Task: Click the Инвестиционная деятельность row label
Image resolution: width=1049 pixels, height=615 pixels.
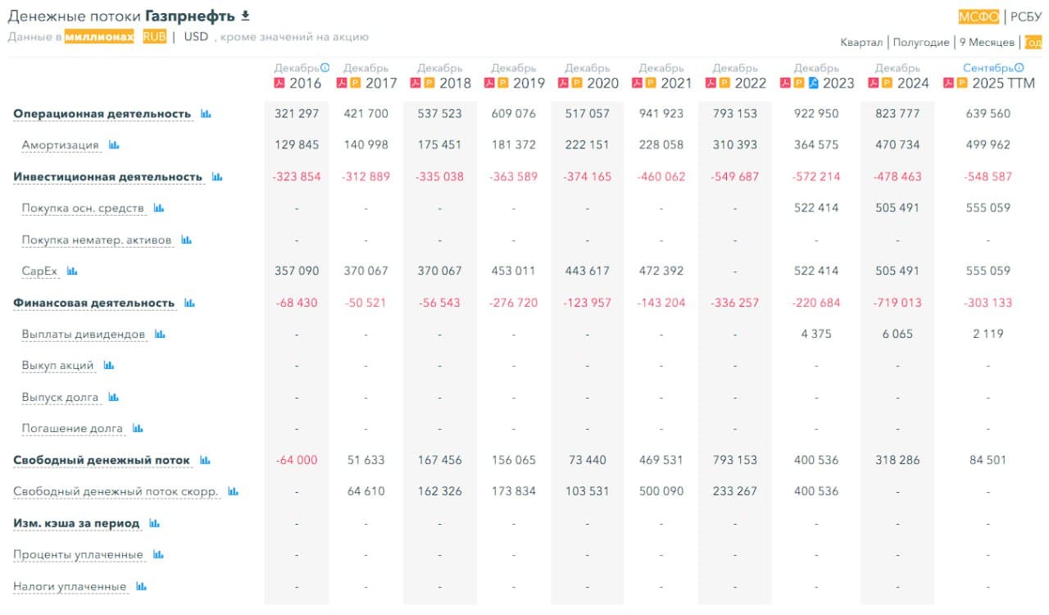Action: click(107, 177)
